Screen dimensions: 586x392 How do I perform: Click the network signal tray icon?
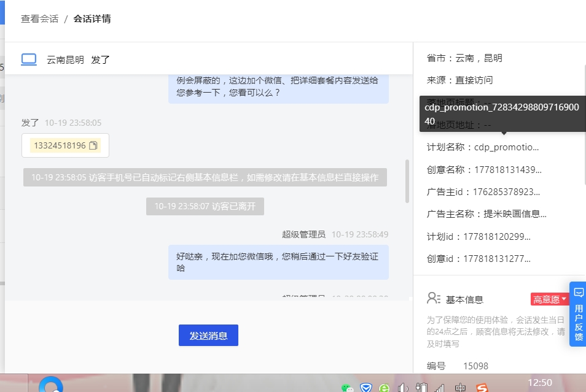click(x=440, y=388)
